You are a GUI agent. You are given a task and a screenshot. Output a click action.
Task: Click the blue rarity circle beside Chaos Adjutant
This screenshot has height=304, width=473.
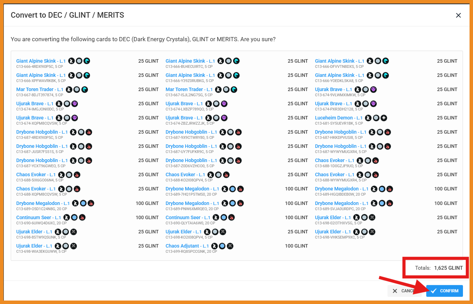[222, 246]
